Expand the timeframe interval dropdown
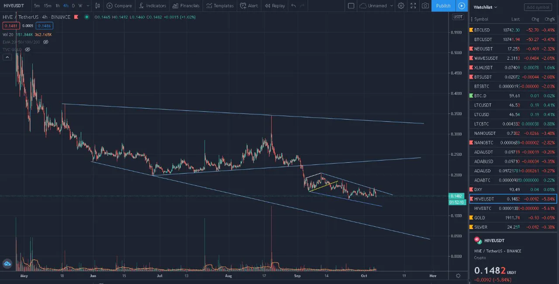559x284 pixels. pyautogui.click(x=88, y=6)
